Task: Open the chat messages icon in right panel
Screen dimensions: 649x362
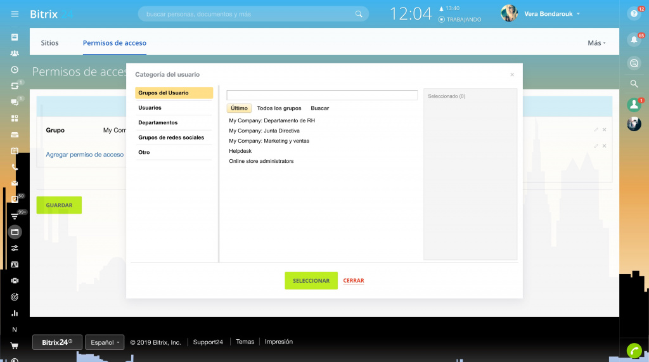Action: pyautogui.click(x=634, y=63)
